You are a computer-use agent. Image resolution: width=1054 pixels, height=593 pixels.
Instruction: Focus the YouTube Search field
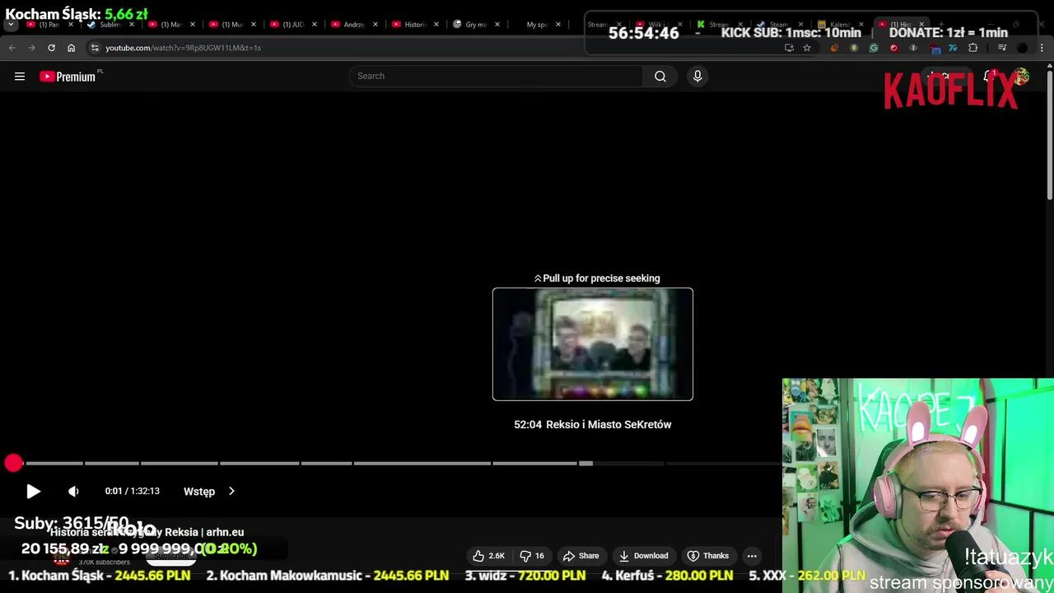click(496, 76)
